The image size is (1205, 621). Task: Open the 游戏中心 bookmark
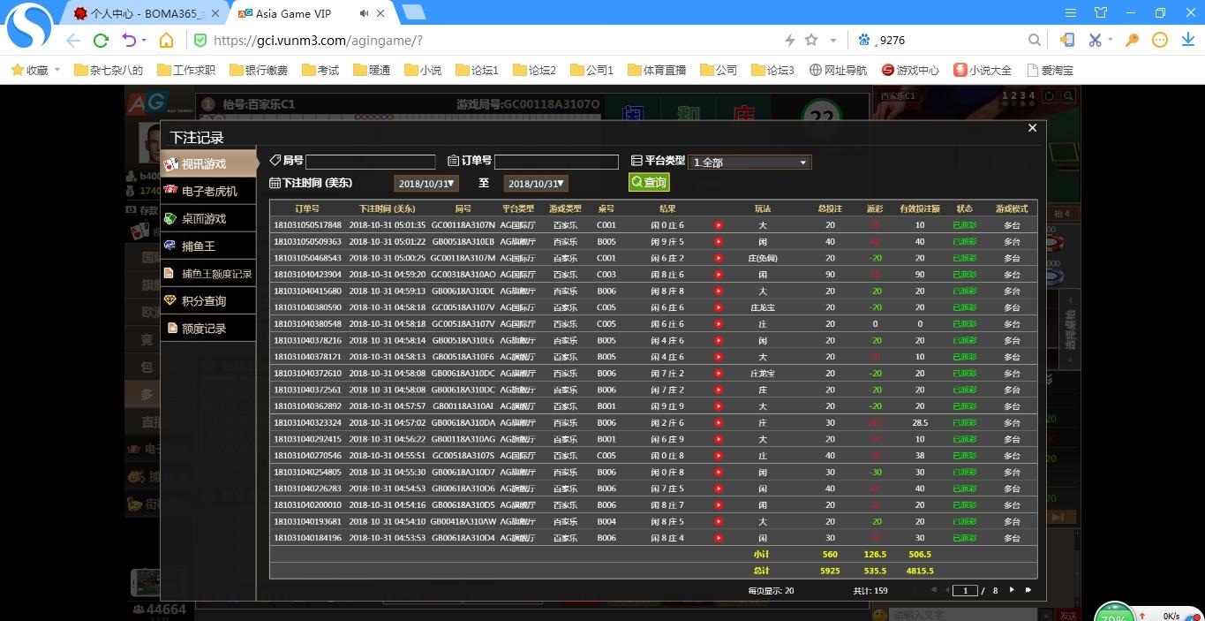tap(910, 70)
